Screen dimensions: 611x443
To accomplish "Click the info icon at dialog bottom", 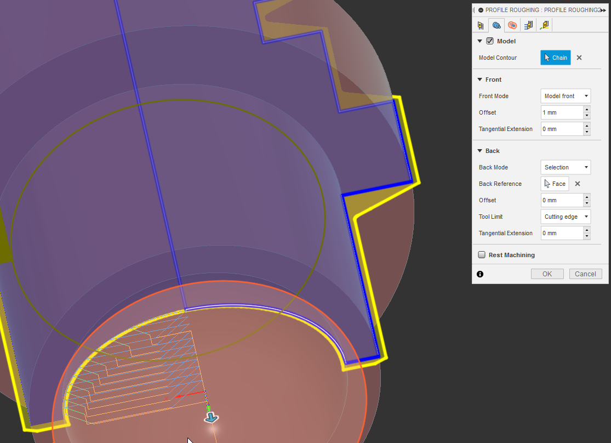I will pos(480,274).
